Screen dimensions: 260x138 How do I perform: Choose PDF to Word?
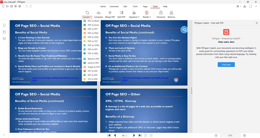91,21
